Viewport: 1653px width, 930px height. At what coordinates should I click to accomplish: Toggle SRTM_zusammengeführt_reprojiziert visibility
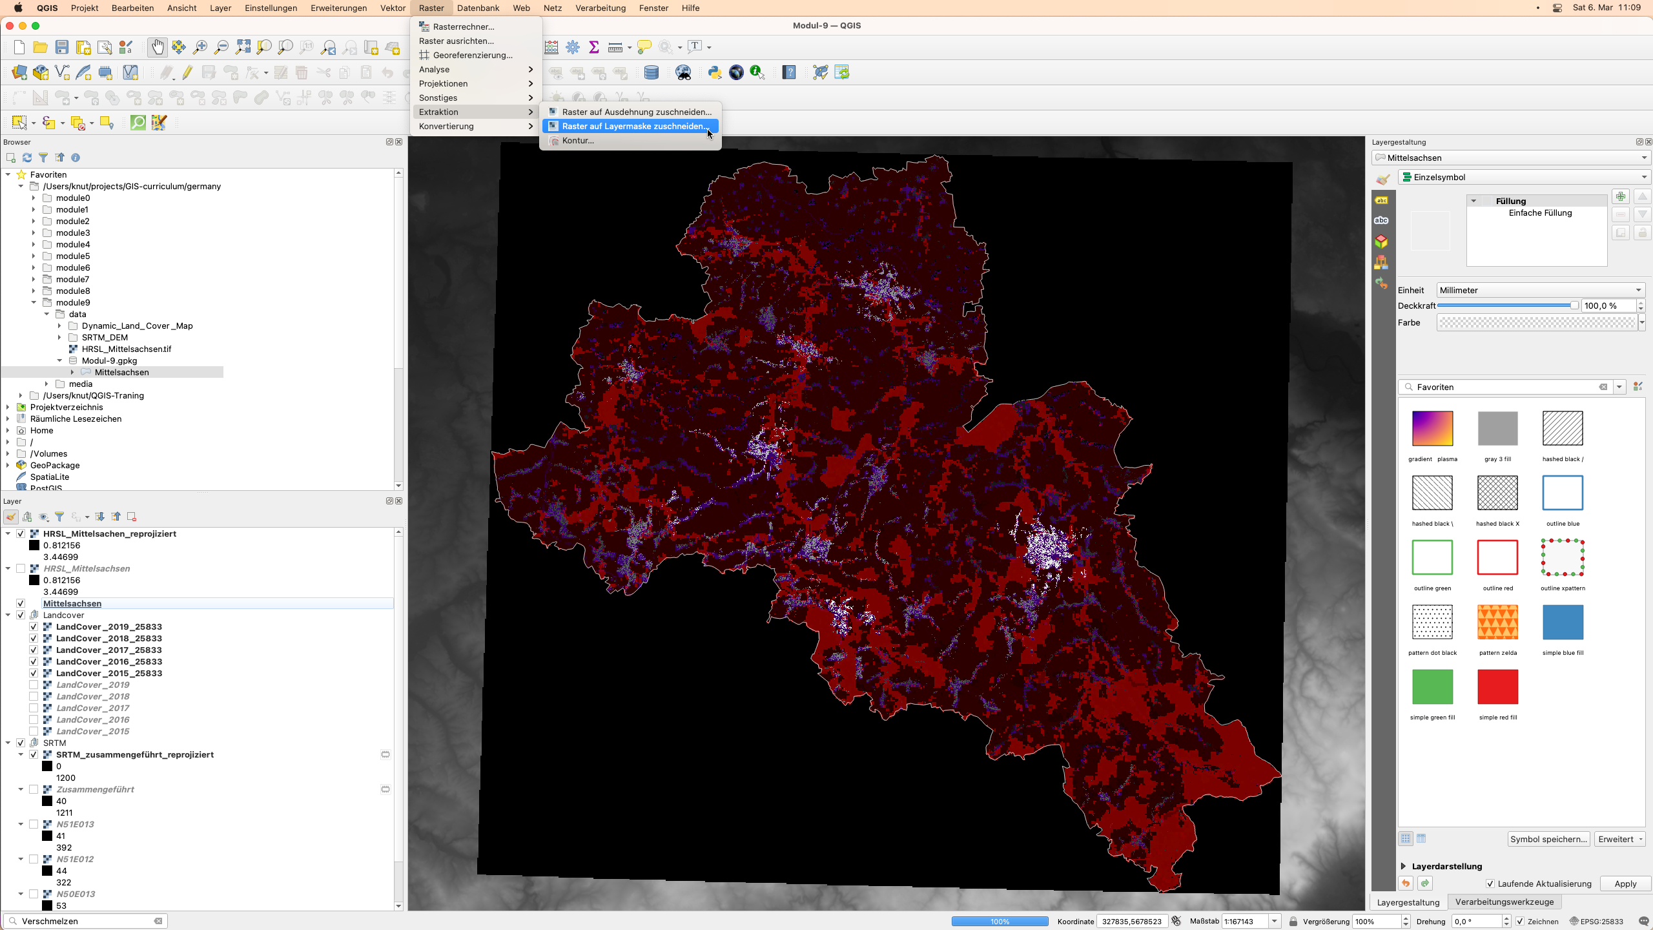click(x=34, y=754)
